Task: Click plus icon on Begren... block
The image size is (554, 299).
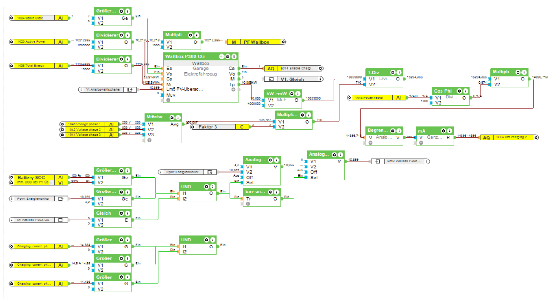Action: click(x=370, y=143)
